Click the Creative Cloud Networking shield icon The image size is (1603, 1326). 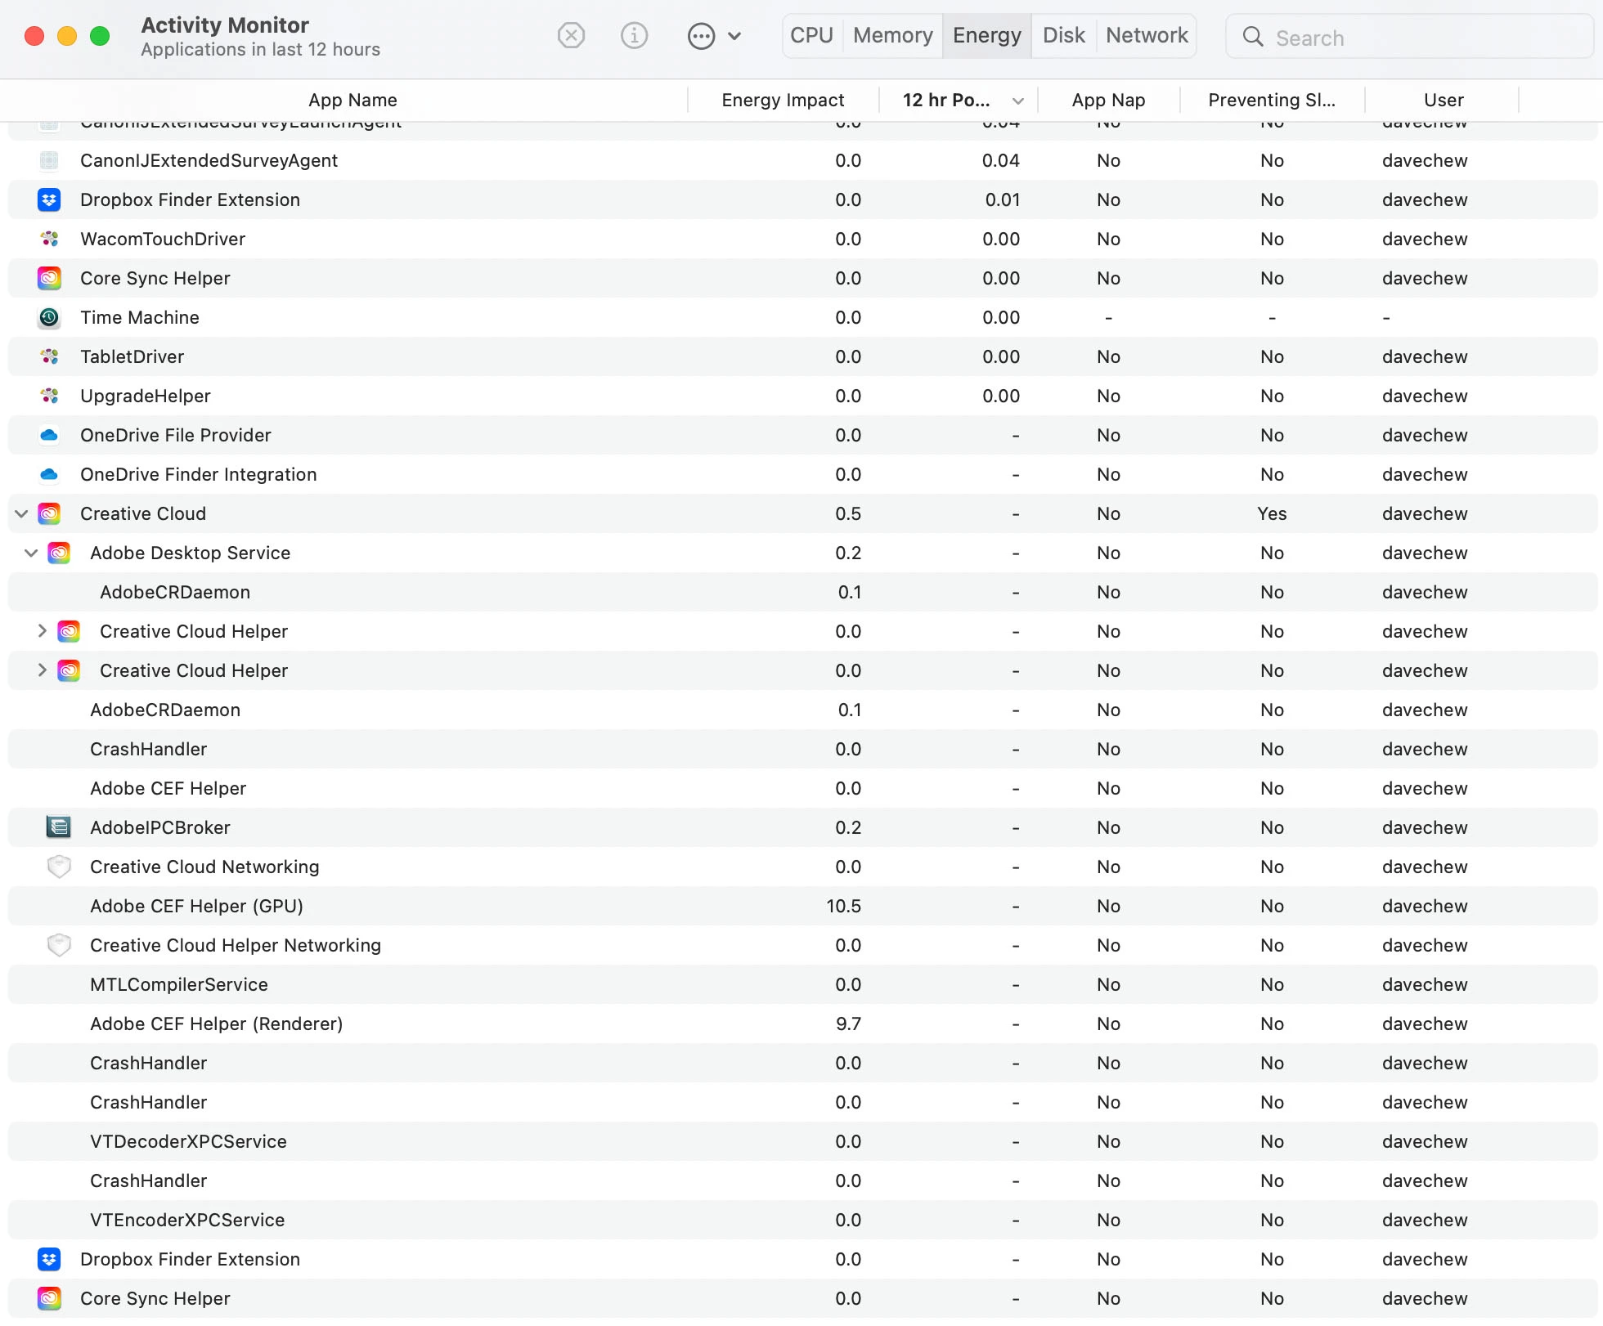coord(59,867)
